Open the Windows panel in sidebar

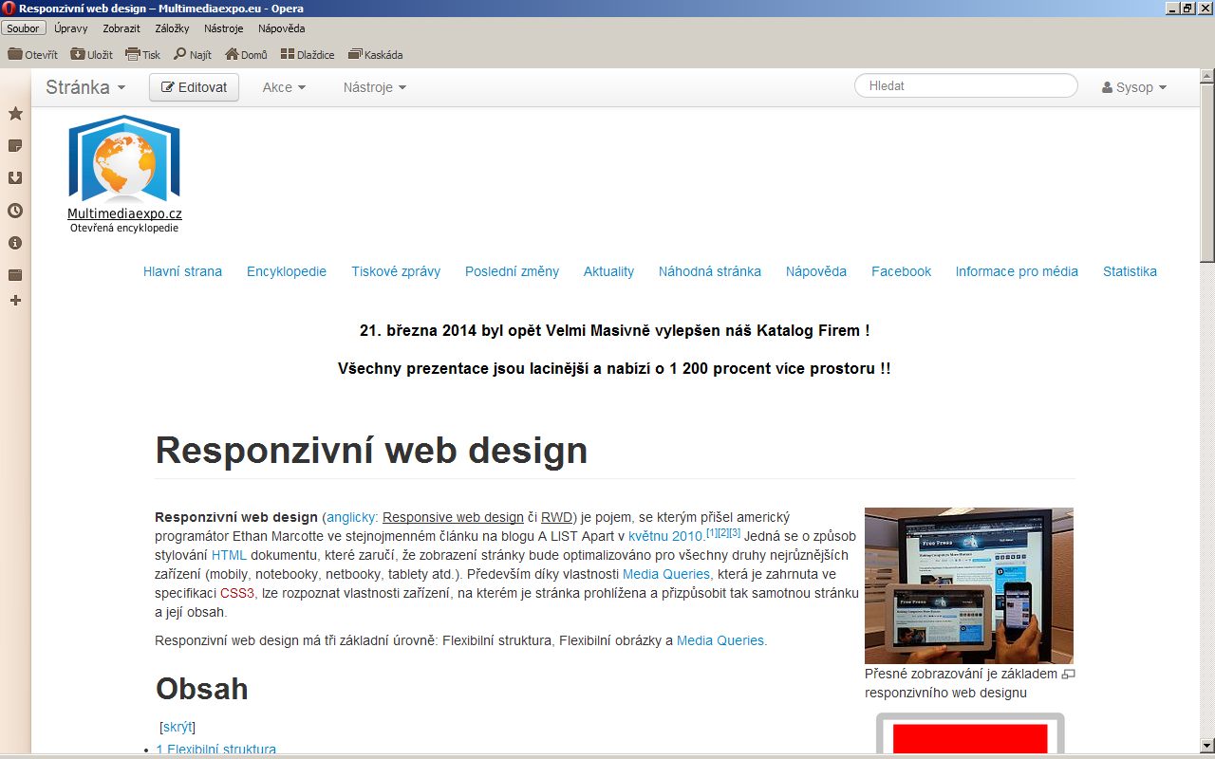tap(15, 275)
